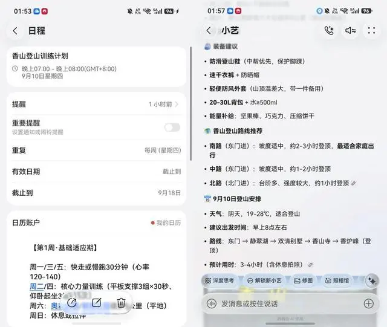387x327 pixels.
Task: Tap the 能量补给 bullet item
Action: click(x=262, y=116)
